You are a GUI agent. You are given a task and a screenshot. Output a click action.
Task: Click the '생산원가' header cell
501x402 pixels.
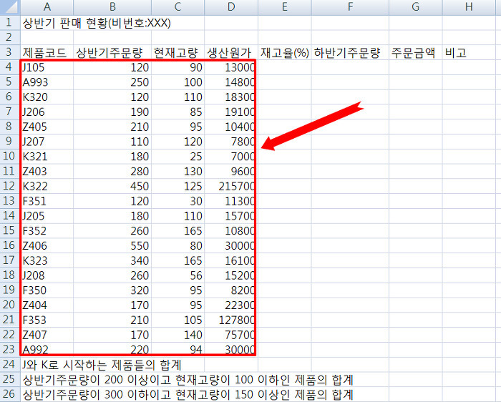(x=231, y=52)
